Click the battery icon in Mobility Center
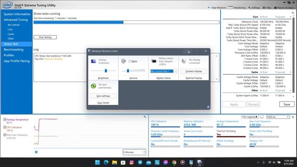 154,61
